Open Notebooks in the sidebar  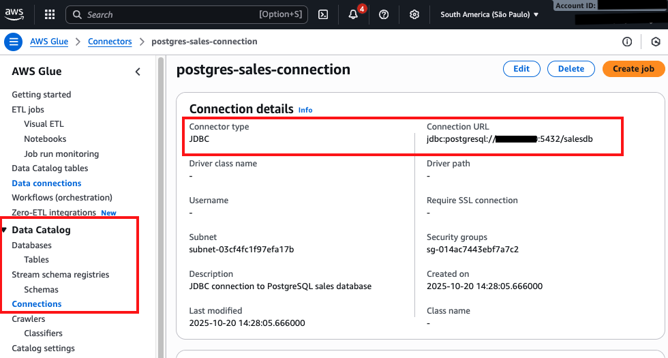tap(45, 139)
